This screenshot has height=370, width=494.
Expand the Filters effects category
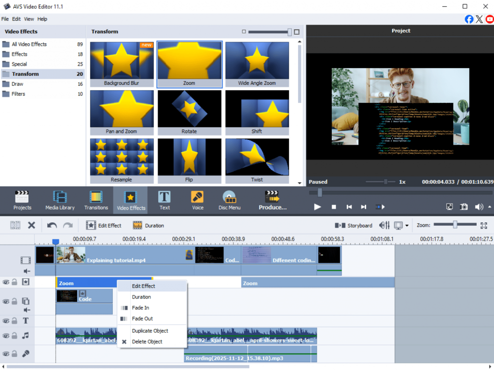click(x=18, y=94)
